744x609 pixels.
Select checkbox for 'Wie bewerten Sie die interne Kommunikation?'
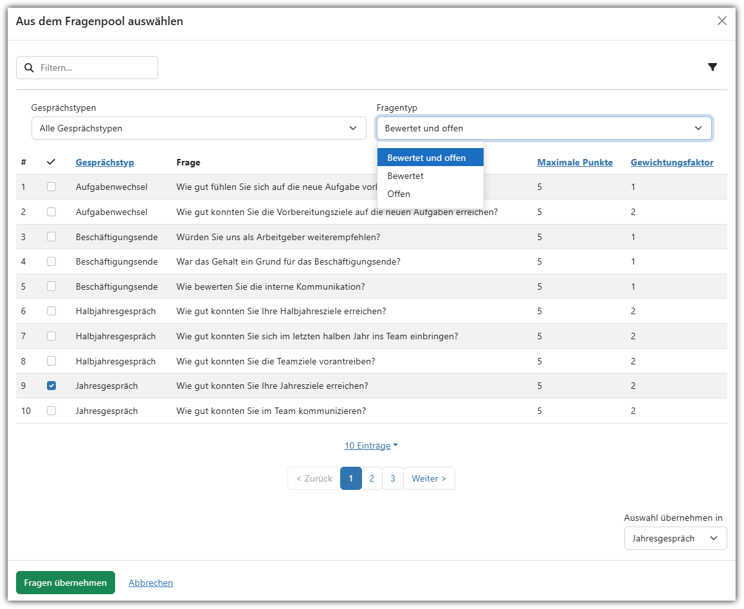pyautogui.click(x=51, y=286)
